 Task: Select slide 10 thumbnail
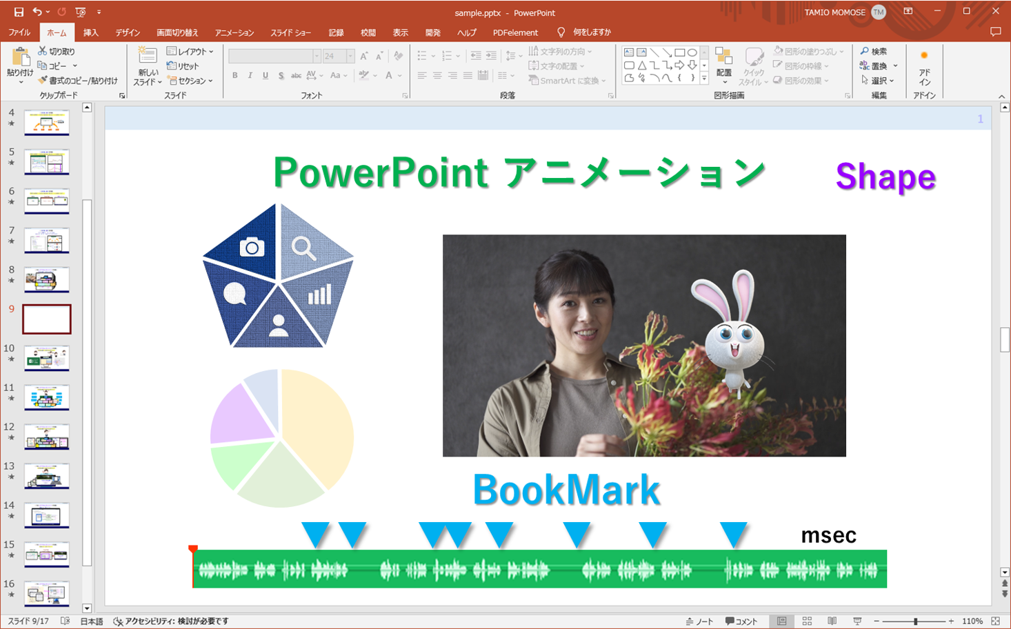[x=47, y=359]
